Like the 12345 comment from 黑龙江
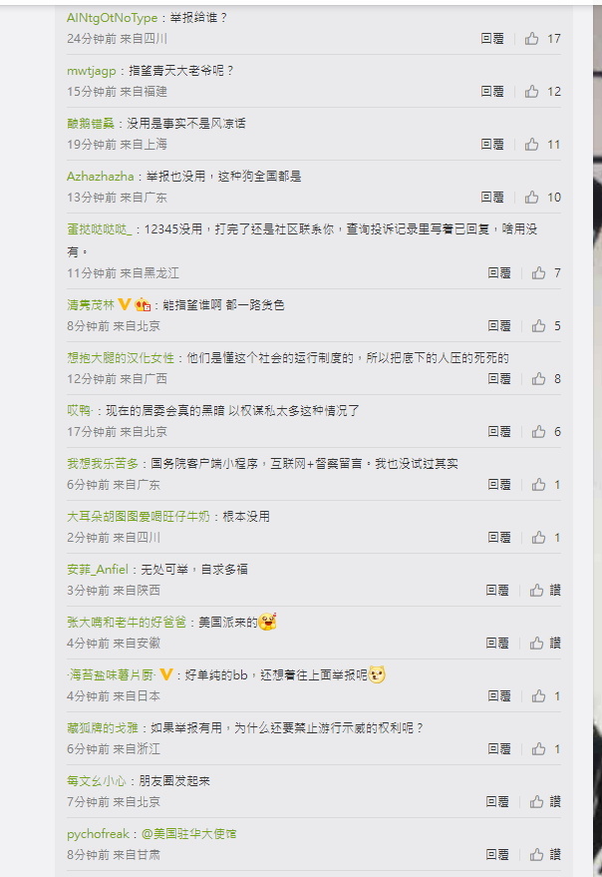Image resolution: width=602 pixels, height=877 pixels. click(538, 273)
